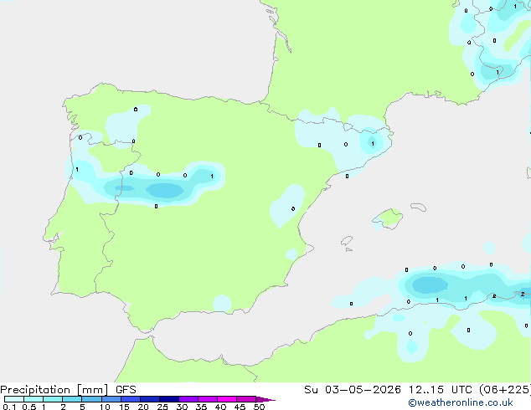This screenshot has width=531, height=410.
Task: Click the "50" legend scale label
Action: (x=259, y=407)
